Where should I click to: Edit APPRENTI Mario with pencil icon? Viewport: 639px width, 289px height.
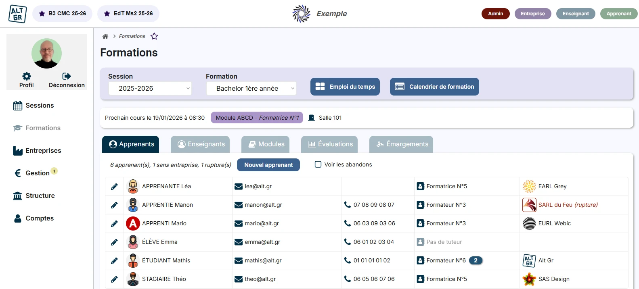pos(114,224)
